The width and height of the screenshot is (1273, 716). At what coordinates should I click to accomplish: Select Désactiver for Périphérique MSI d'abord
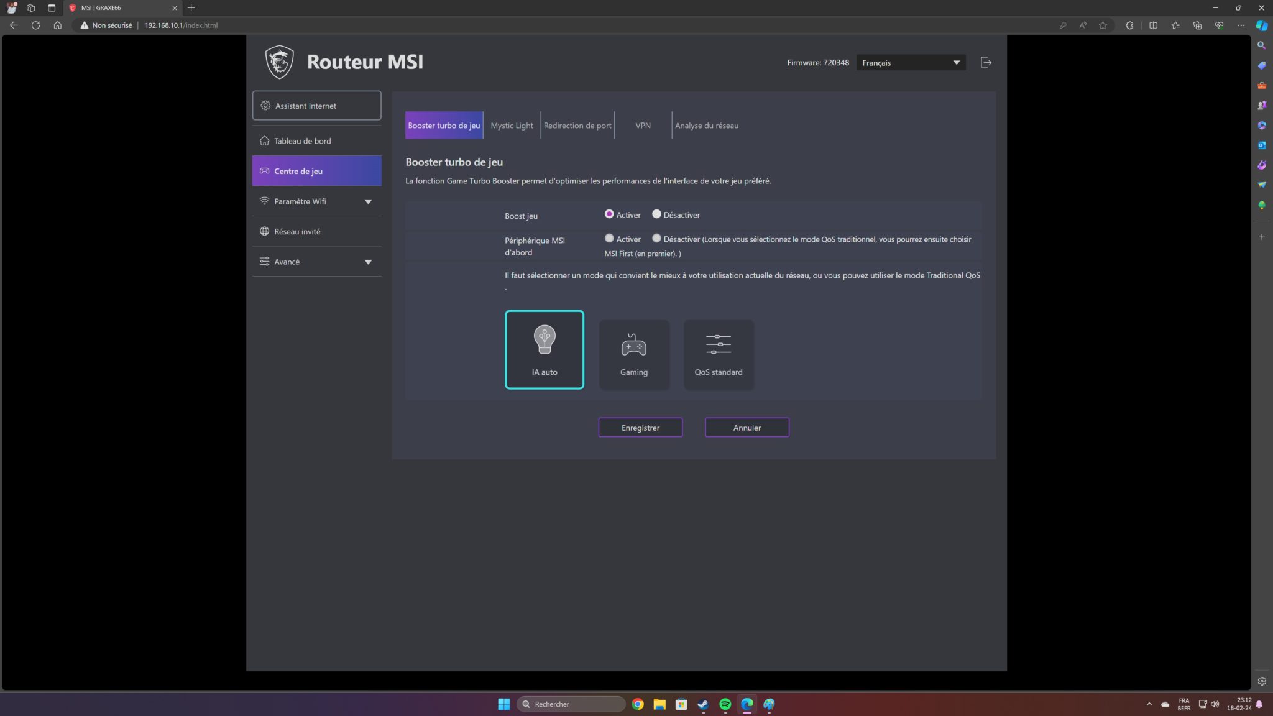(x=656, y=238)
